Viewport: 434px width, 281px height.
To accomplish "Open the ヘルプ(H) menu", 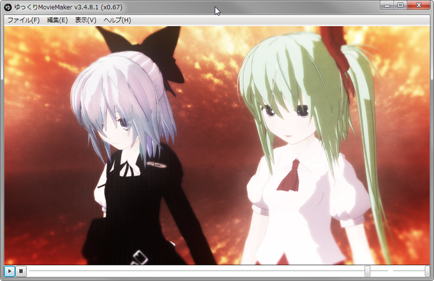I will 117,20.
